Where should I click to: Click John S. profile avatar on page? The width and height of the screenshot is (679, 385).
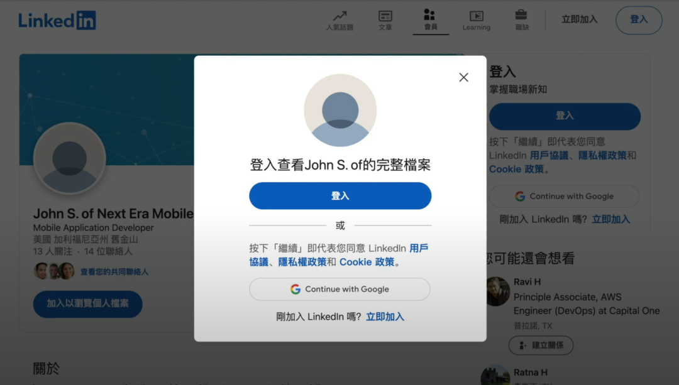pos(70,158)
